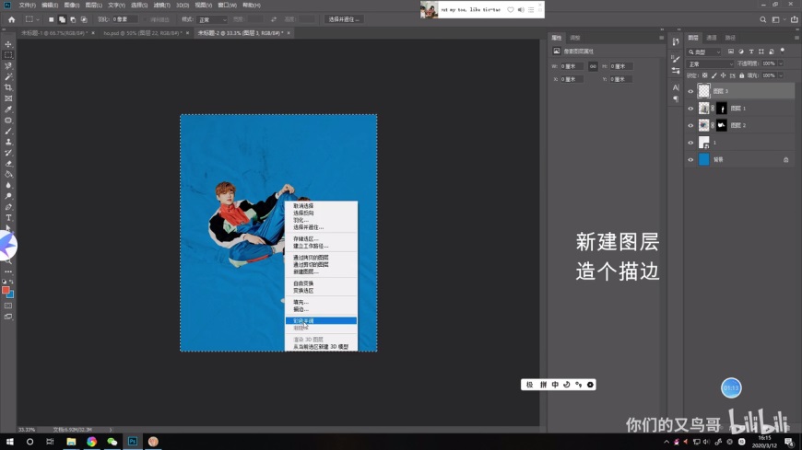Image resolution: width=802 pixels, height=450 pixels.
Task: Open the Edit Toolbar three-dots button
Action: tap(8, 271)
